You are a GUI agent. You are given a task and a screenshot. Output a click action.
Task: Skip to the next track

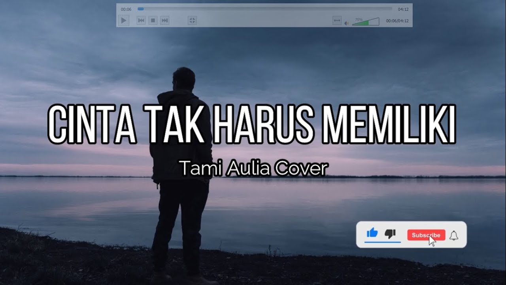165,21
